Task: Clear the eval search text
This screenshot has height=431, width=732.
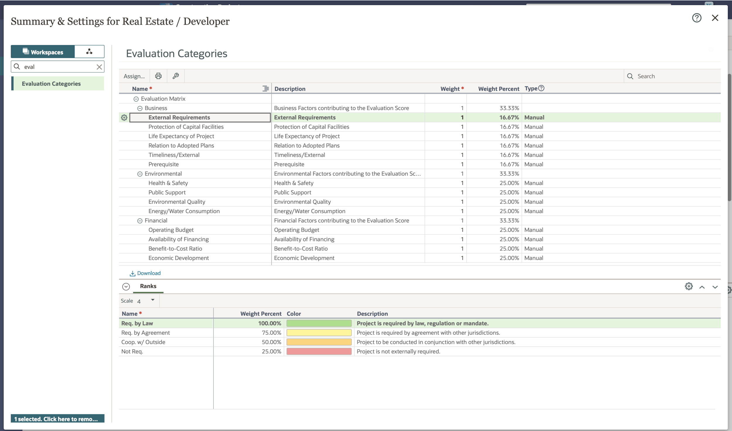Action: tap(99, 67)
